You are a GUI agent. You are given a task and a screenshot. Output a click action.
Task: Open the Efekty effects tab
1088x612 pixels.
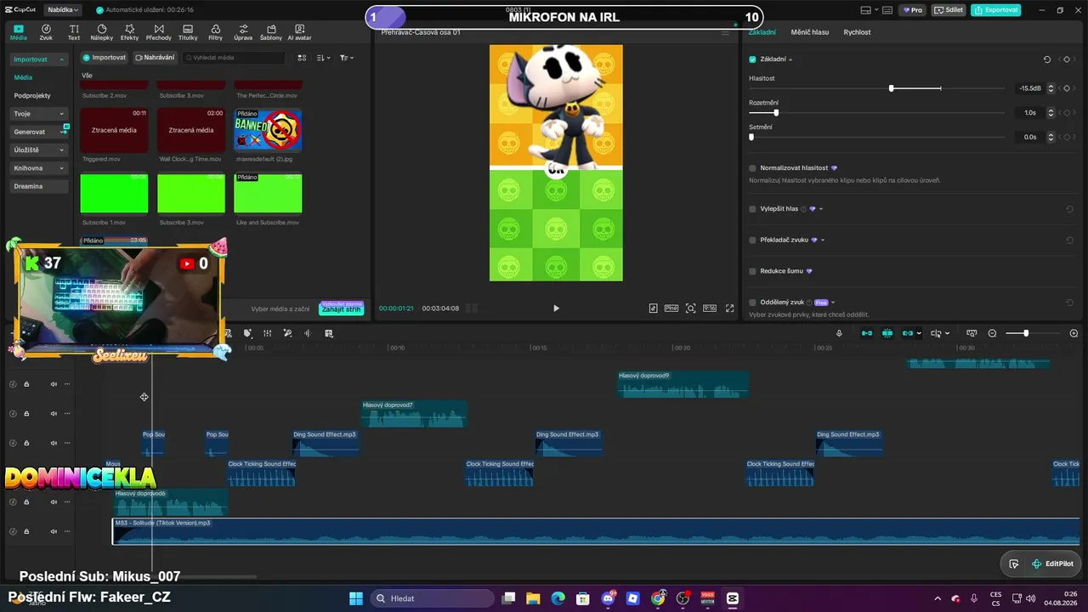point(129,32)
